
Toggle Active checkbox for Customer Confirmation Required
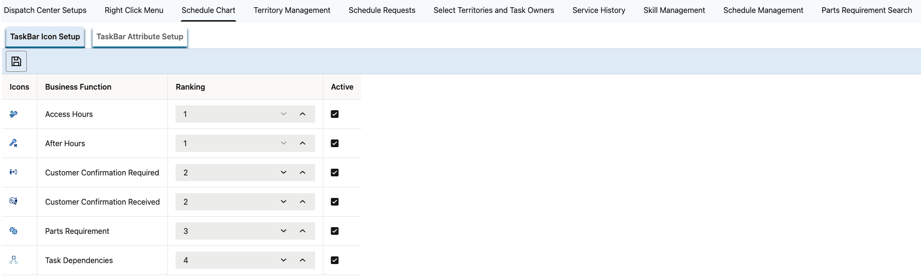point(335,173)
